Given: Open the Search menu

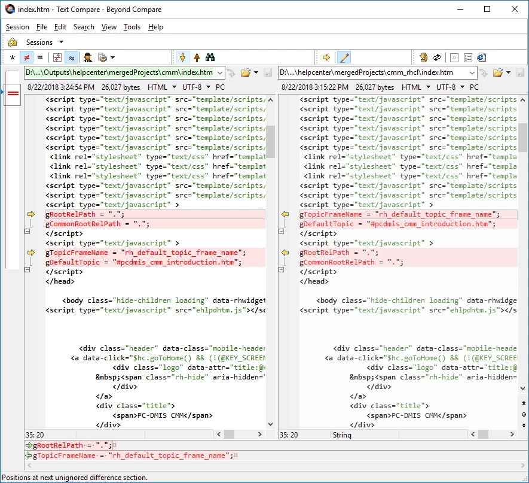Looking at the screenshot, I should pos(84,27).
